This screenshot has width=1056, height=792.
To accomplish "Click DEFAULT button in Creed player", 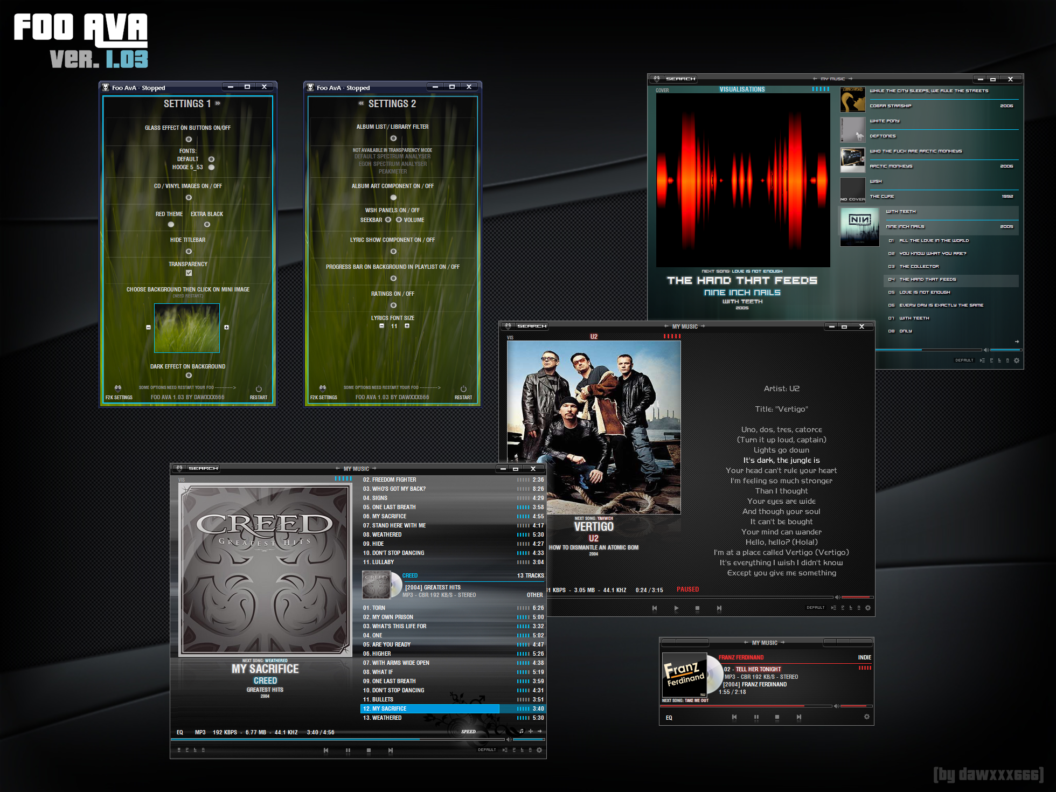I will (x=487, y=750).
